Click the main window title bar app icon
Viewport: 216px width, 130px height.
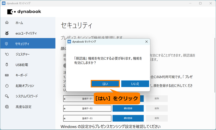coord(4,3)
